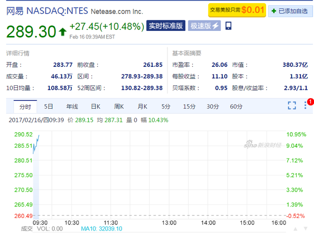The image size is (314, 233).
Task: Click the 贝塔系数 value 0.95
Action: pos(221,88)
